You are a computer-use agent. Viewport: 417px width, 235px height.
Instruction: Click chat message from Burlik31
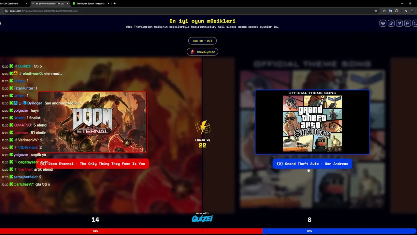pos(22,66)
